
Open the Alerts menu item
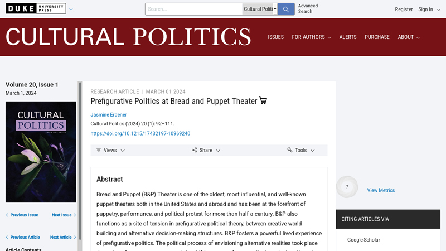(347, 37)
